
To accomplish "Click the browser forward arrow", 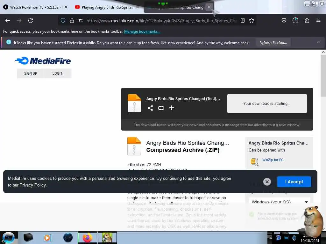I will tap(19, 21).
